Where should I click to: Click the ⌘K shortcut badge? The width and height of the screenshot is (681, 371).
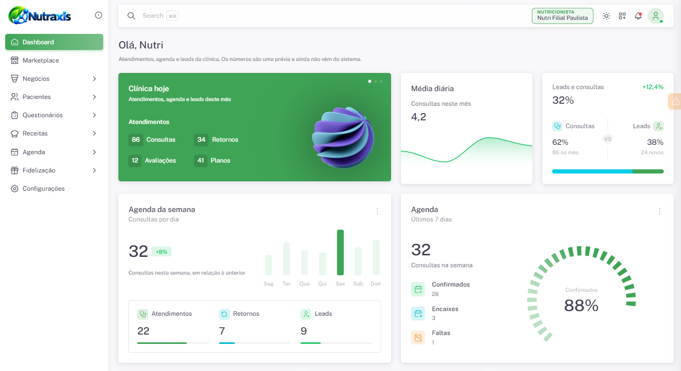click(173, 16)
